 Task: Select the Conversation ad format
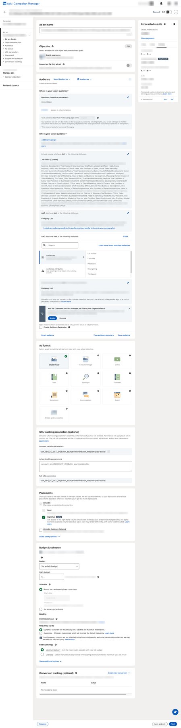pyautogui.click(x=85, y=396)
